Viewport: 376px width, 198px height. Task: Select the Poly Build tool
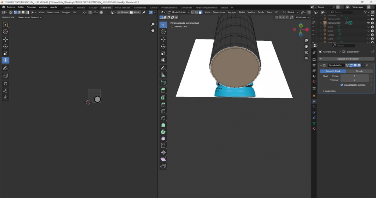point(163,125)
